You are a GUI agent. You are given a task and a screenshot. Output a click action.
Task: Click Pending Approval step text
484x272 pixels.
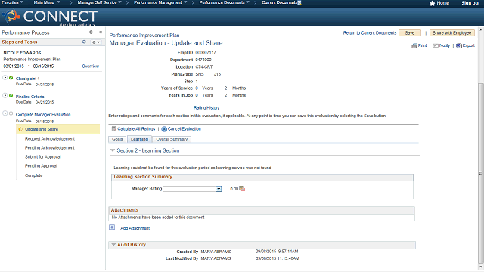(x=41, y=166)
